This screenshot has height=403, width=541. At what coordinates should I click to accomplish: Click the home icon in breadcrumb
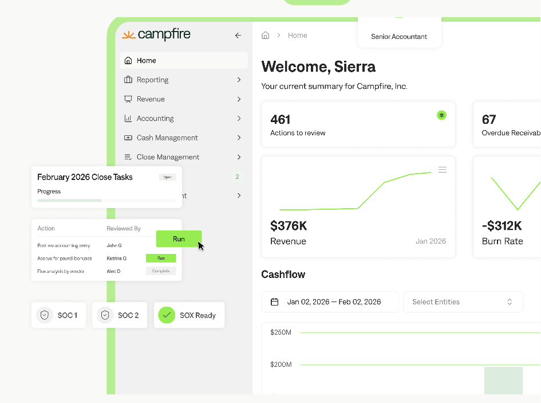coord(265,36)
